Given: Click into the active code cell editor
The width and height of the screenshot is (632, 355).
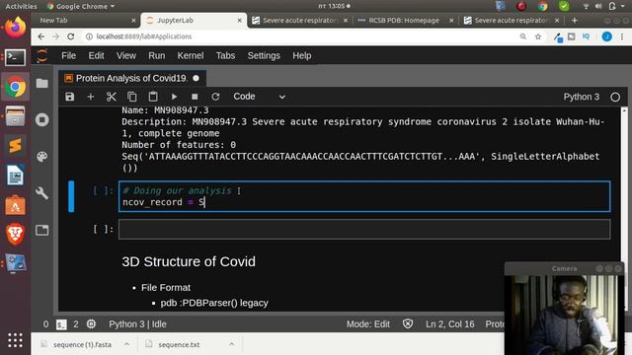Looking at the screenshot, I should click(364, 196).
